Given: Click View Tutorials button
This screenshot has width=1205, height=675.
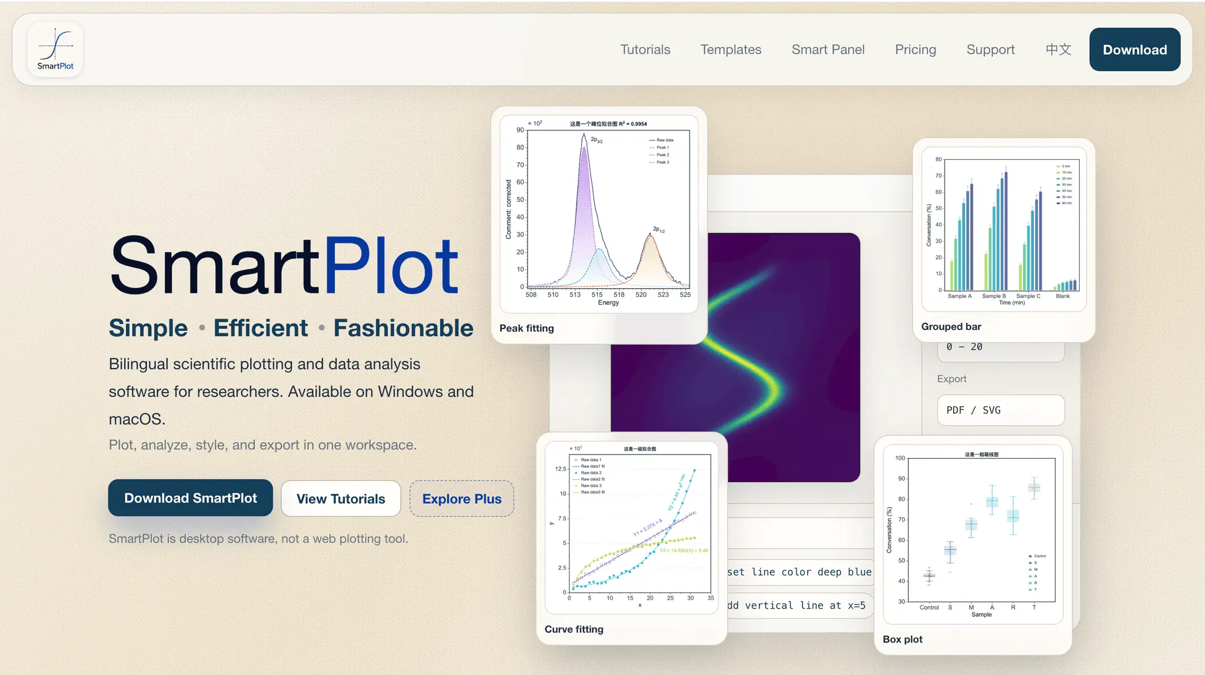Looking at the screenshot, I should click(x=341, y=499).
